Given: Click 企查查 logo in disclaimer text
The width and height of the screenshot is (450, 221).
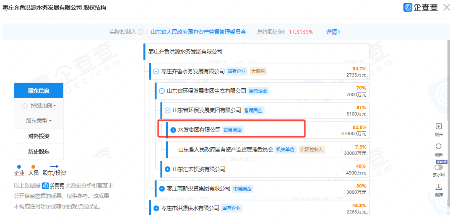Looking at the screenshot, I should [53, 185].
